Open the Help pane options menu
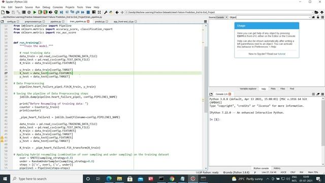The image size is (325, 183). point(322,17)
